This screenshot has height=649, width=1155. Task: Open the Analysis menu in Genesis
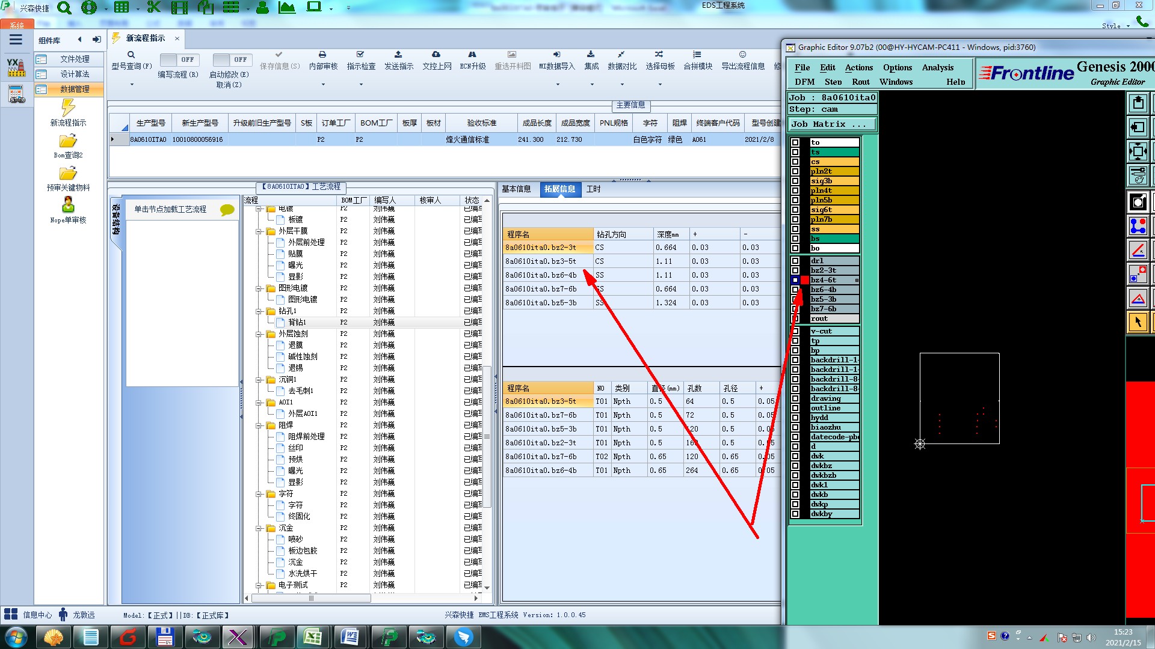[x=937, y=67]
